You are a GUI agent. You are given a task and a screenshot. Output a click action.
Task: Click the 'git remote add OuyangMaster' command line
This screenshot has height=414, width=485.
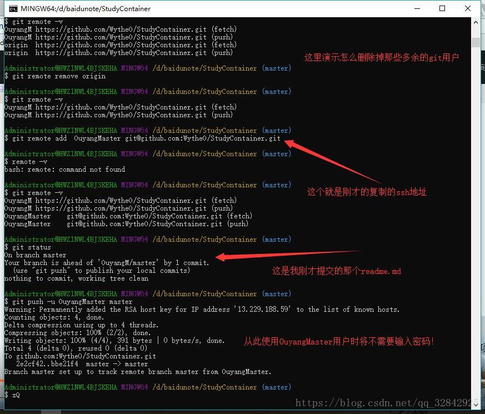click(142, 138)
